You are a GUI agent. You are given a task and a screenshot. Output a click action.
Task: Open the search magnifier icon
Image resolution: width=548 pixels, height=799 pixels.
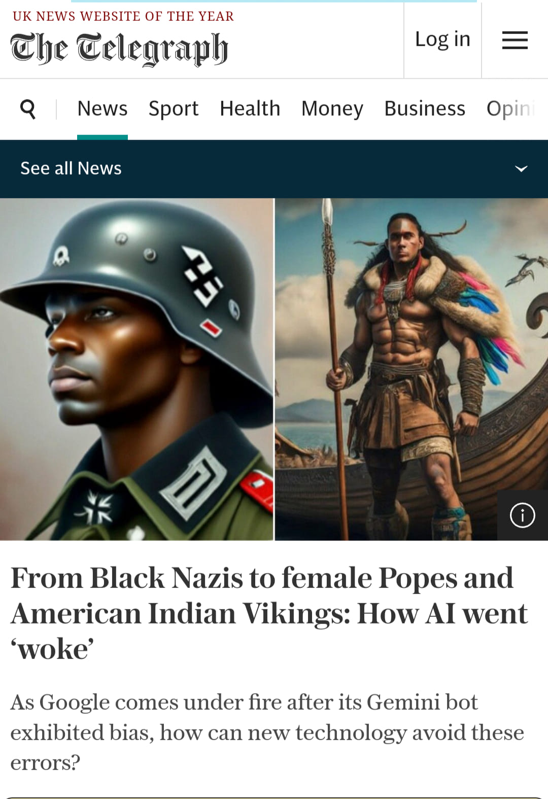pos(28,109)
